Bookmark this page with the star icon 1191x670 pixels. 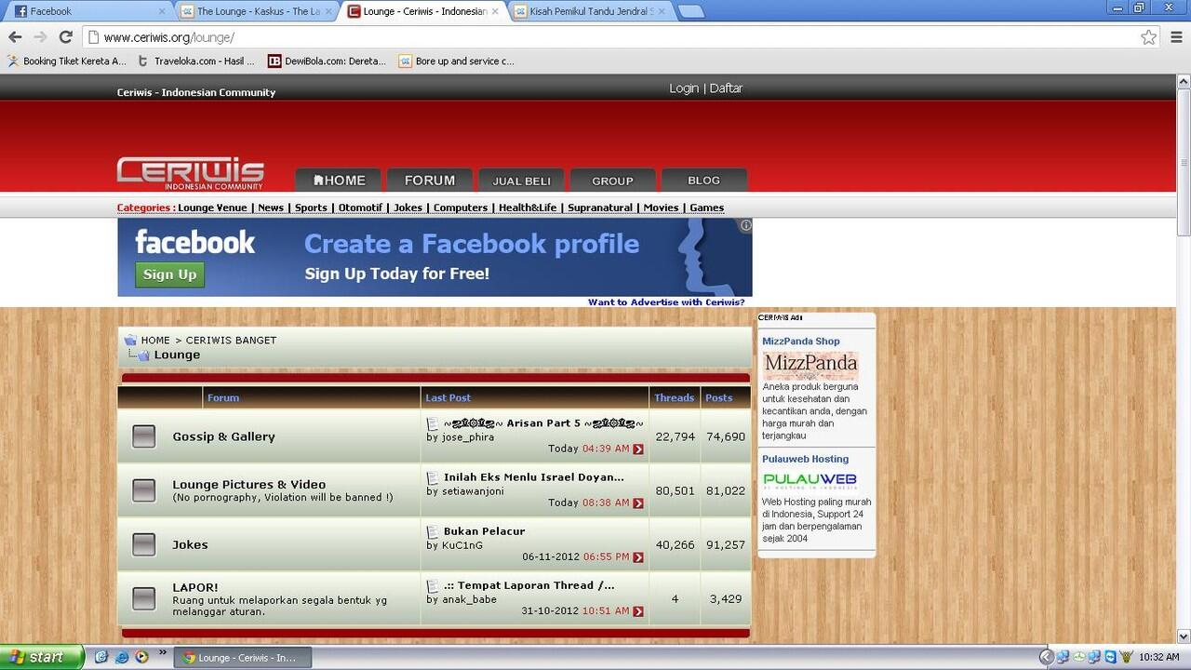click(1149, 37)
